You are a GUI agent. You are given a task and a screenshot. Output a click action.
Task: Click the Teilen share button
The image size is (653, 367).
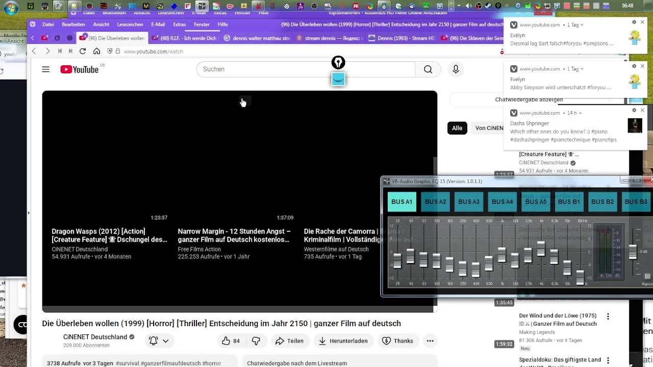tap(289, 341)
